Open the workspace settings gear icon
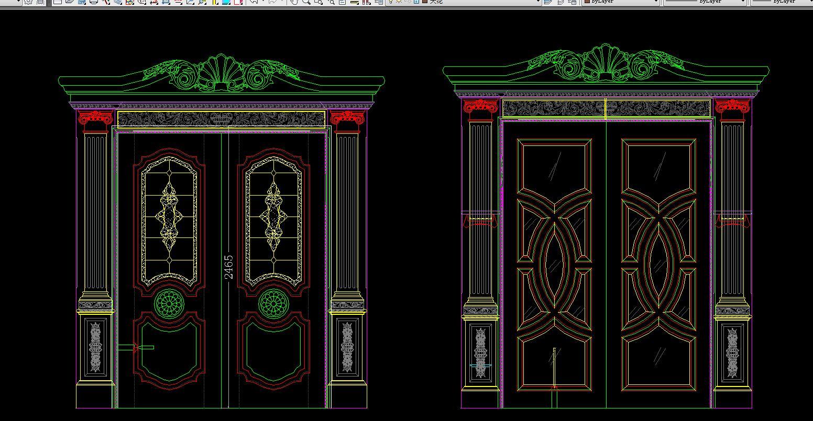The height and width of the screenshot is (421, 813). (28, 2)
